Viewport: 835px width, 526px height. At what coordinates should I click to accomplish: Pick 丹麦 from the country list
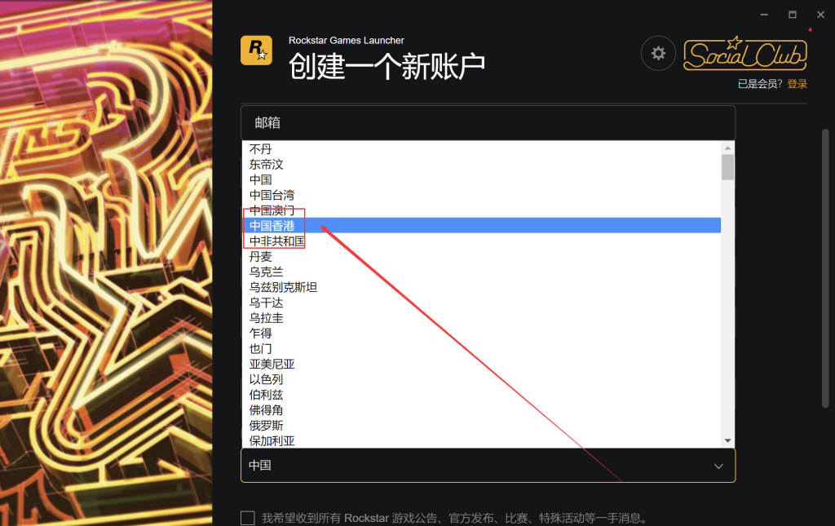481,257
